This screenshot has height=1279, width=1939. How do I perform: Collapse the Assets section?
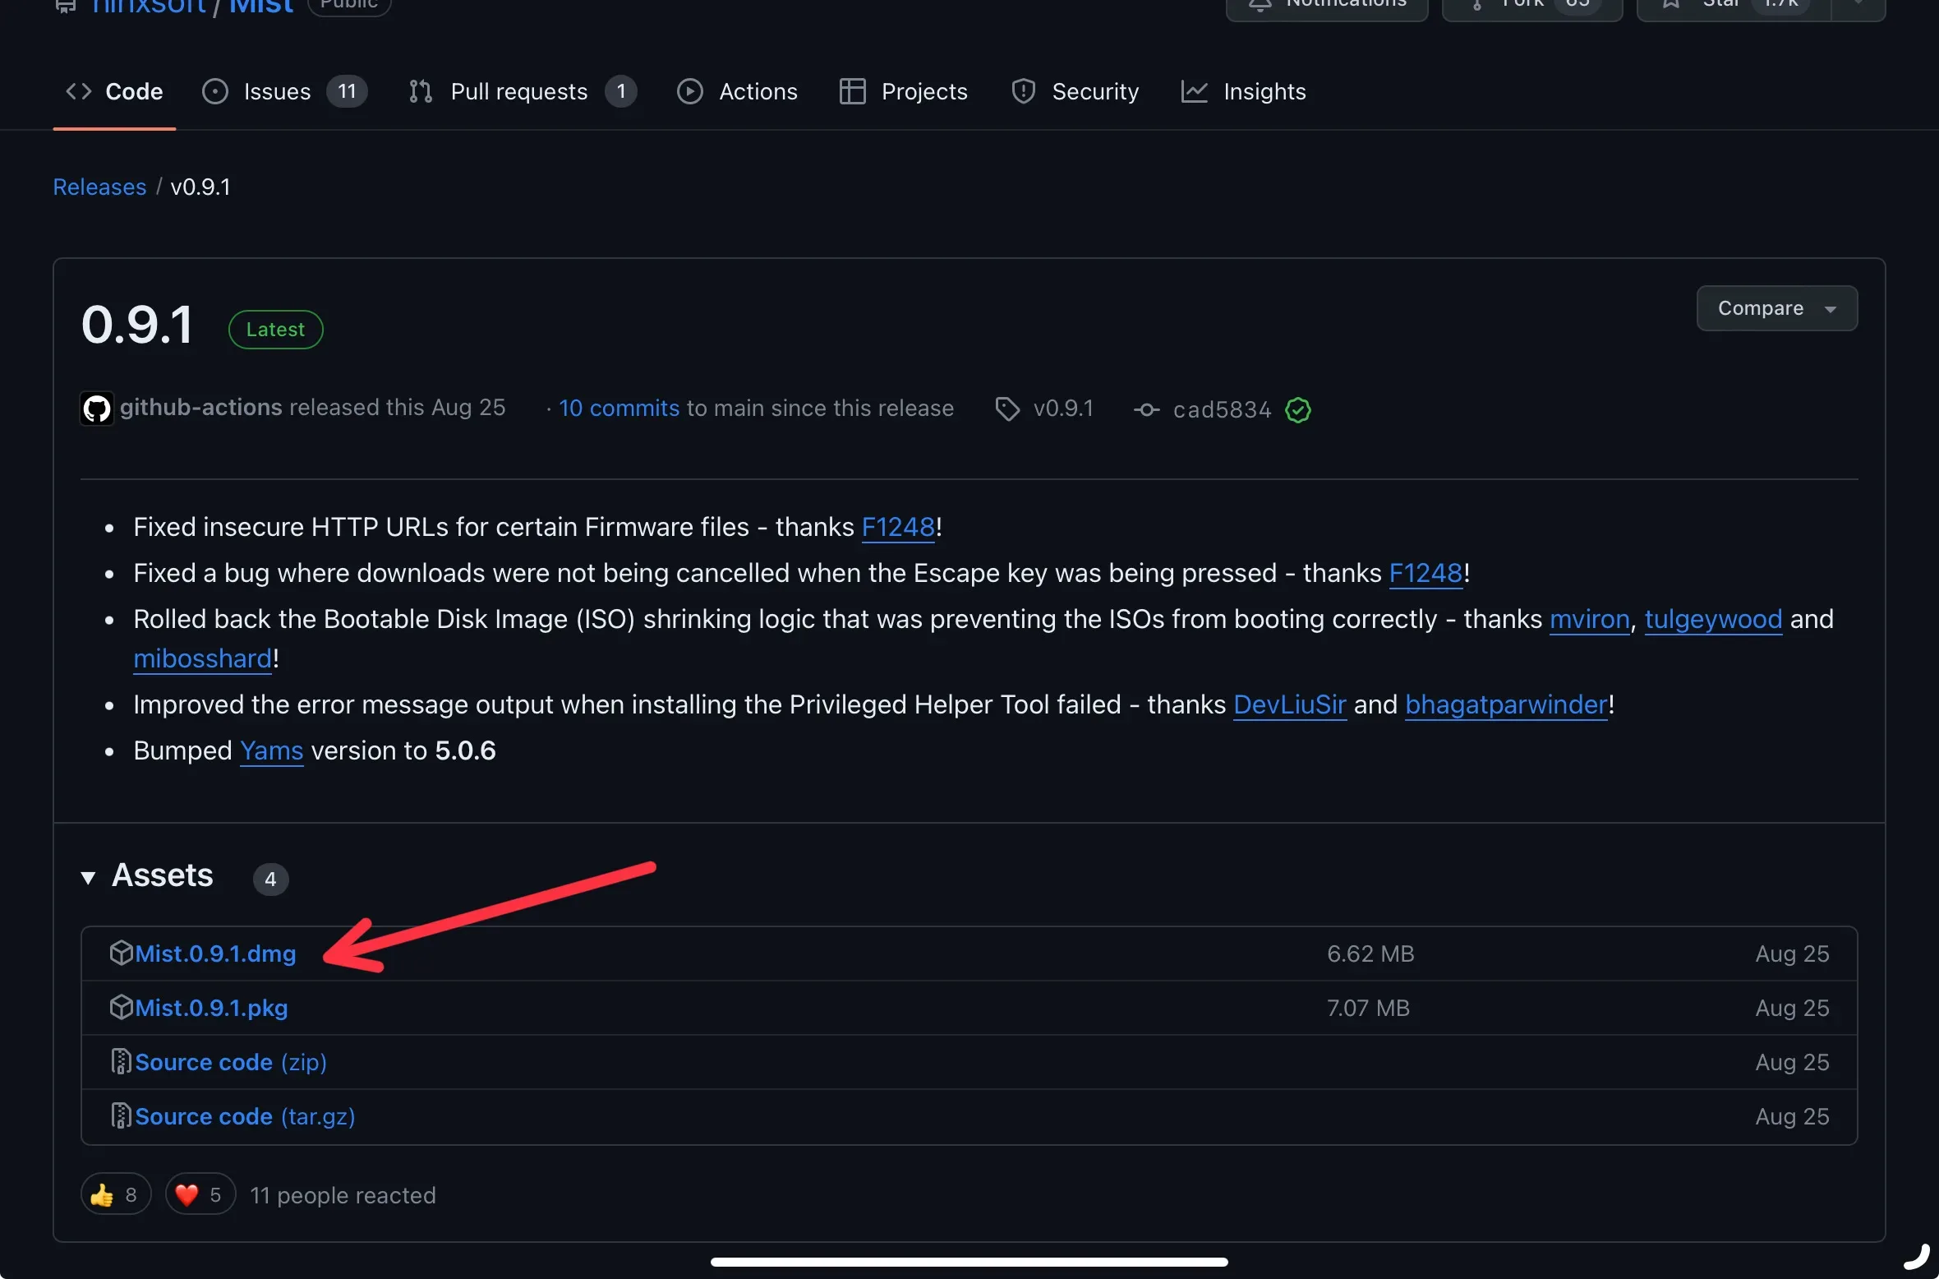[88, 877]
